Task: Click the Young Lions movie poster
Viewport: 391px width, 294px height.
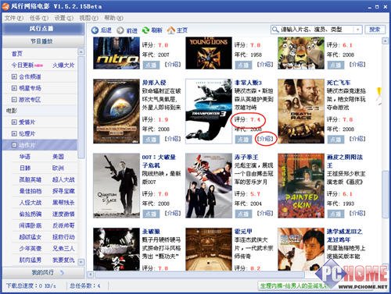Action: tap(209, 53)
